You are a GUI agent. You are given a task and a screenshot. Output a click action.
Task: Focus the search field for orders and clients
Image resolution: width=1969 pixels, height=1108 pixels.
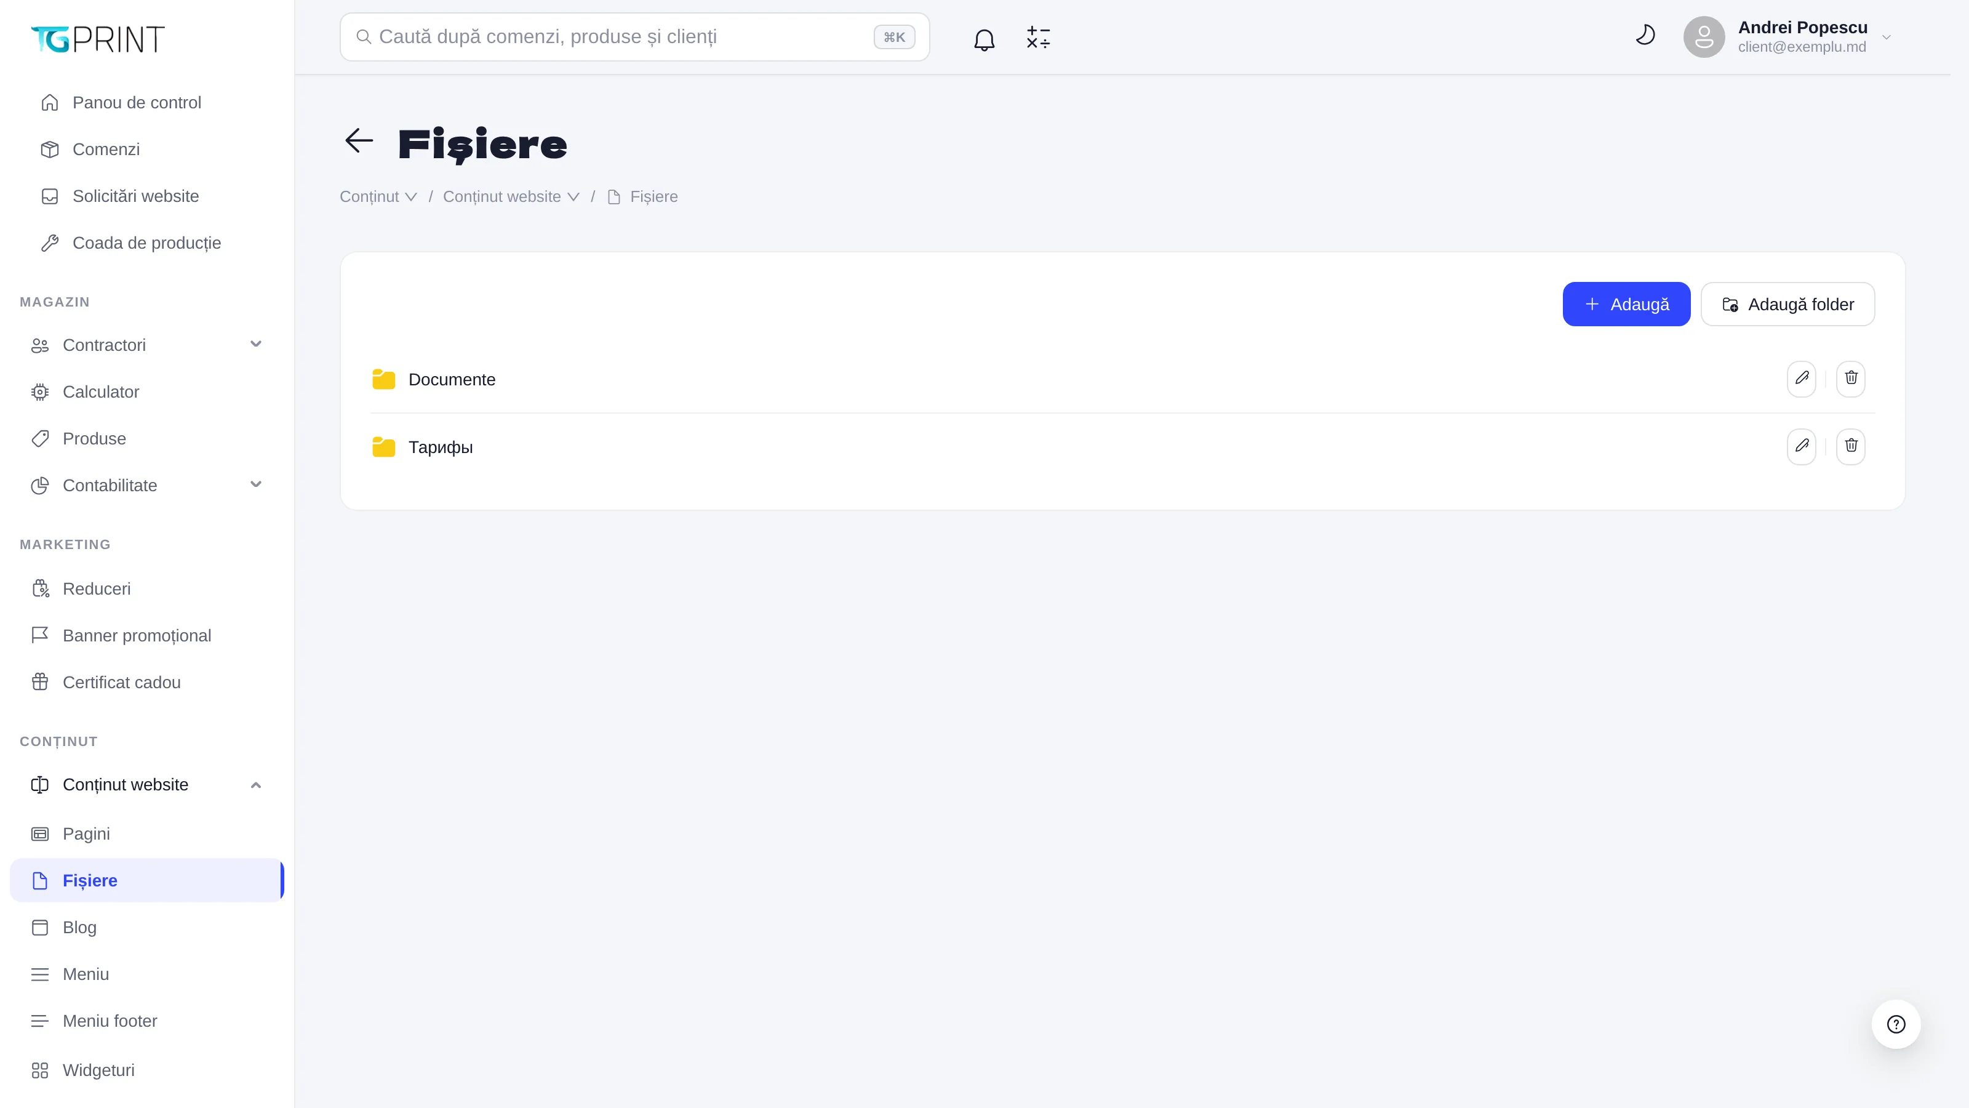click(634, 37)
